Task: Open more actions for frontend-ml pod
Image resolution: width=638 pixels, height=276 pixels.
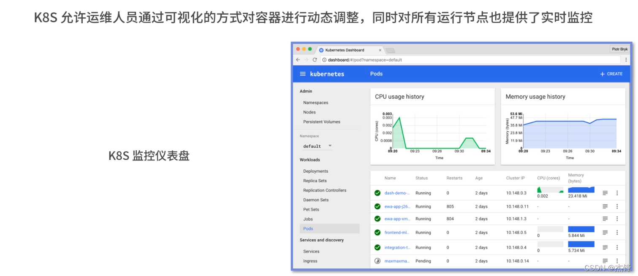Action: (617, 233)
